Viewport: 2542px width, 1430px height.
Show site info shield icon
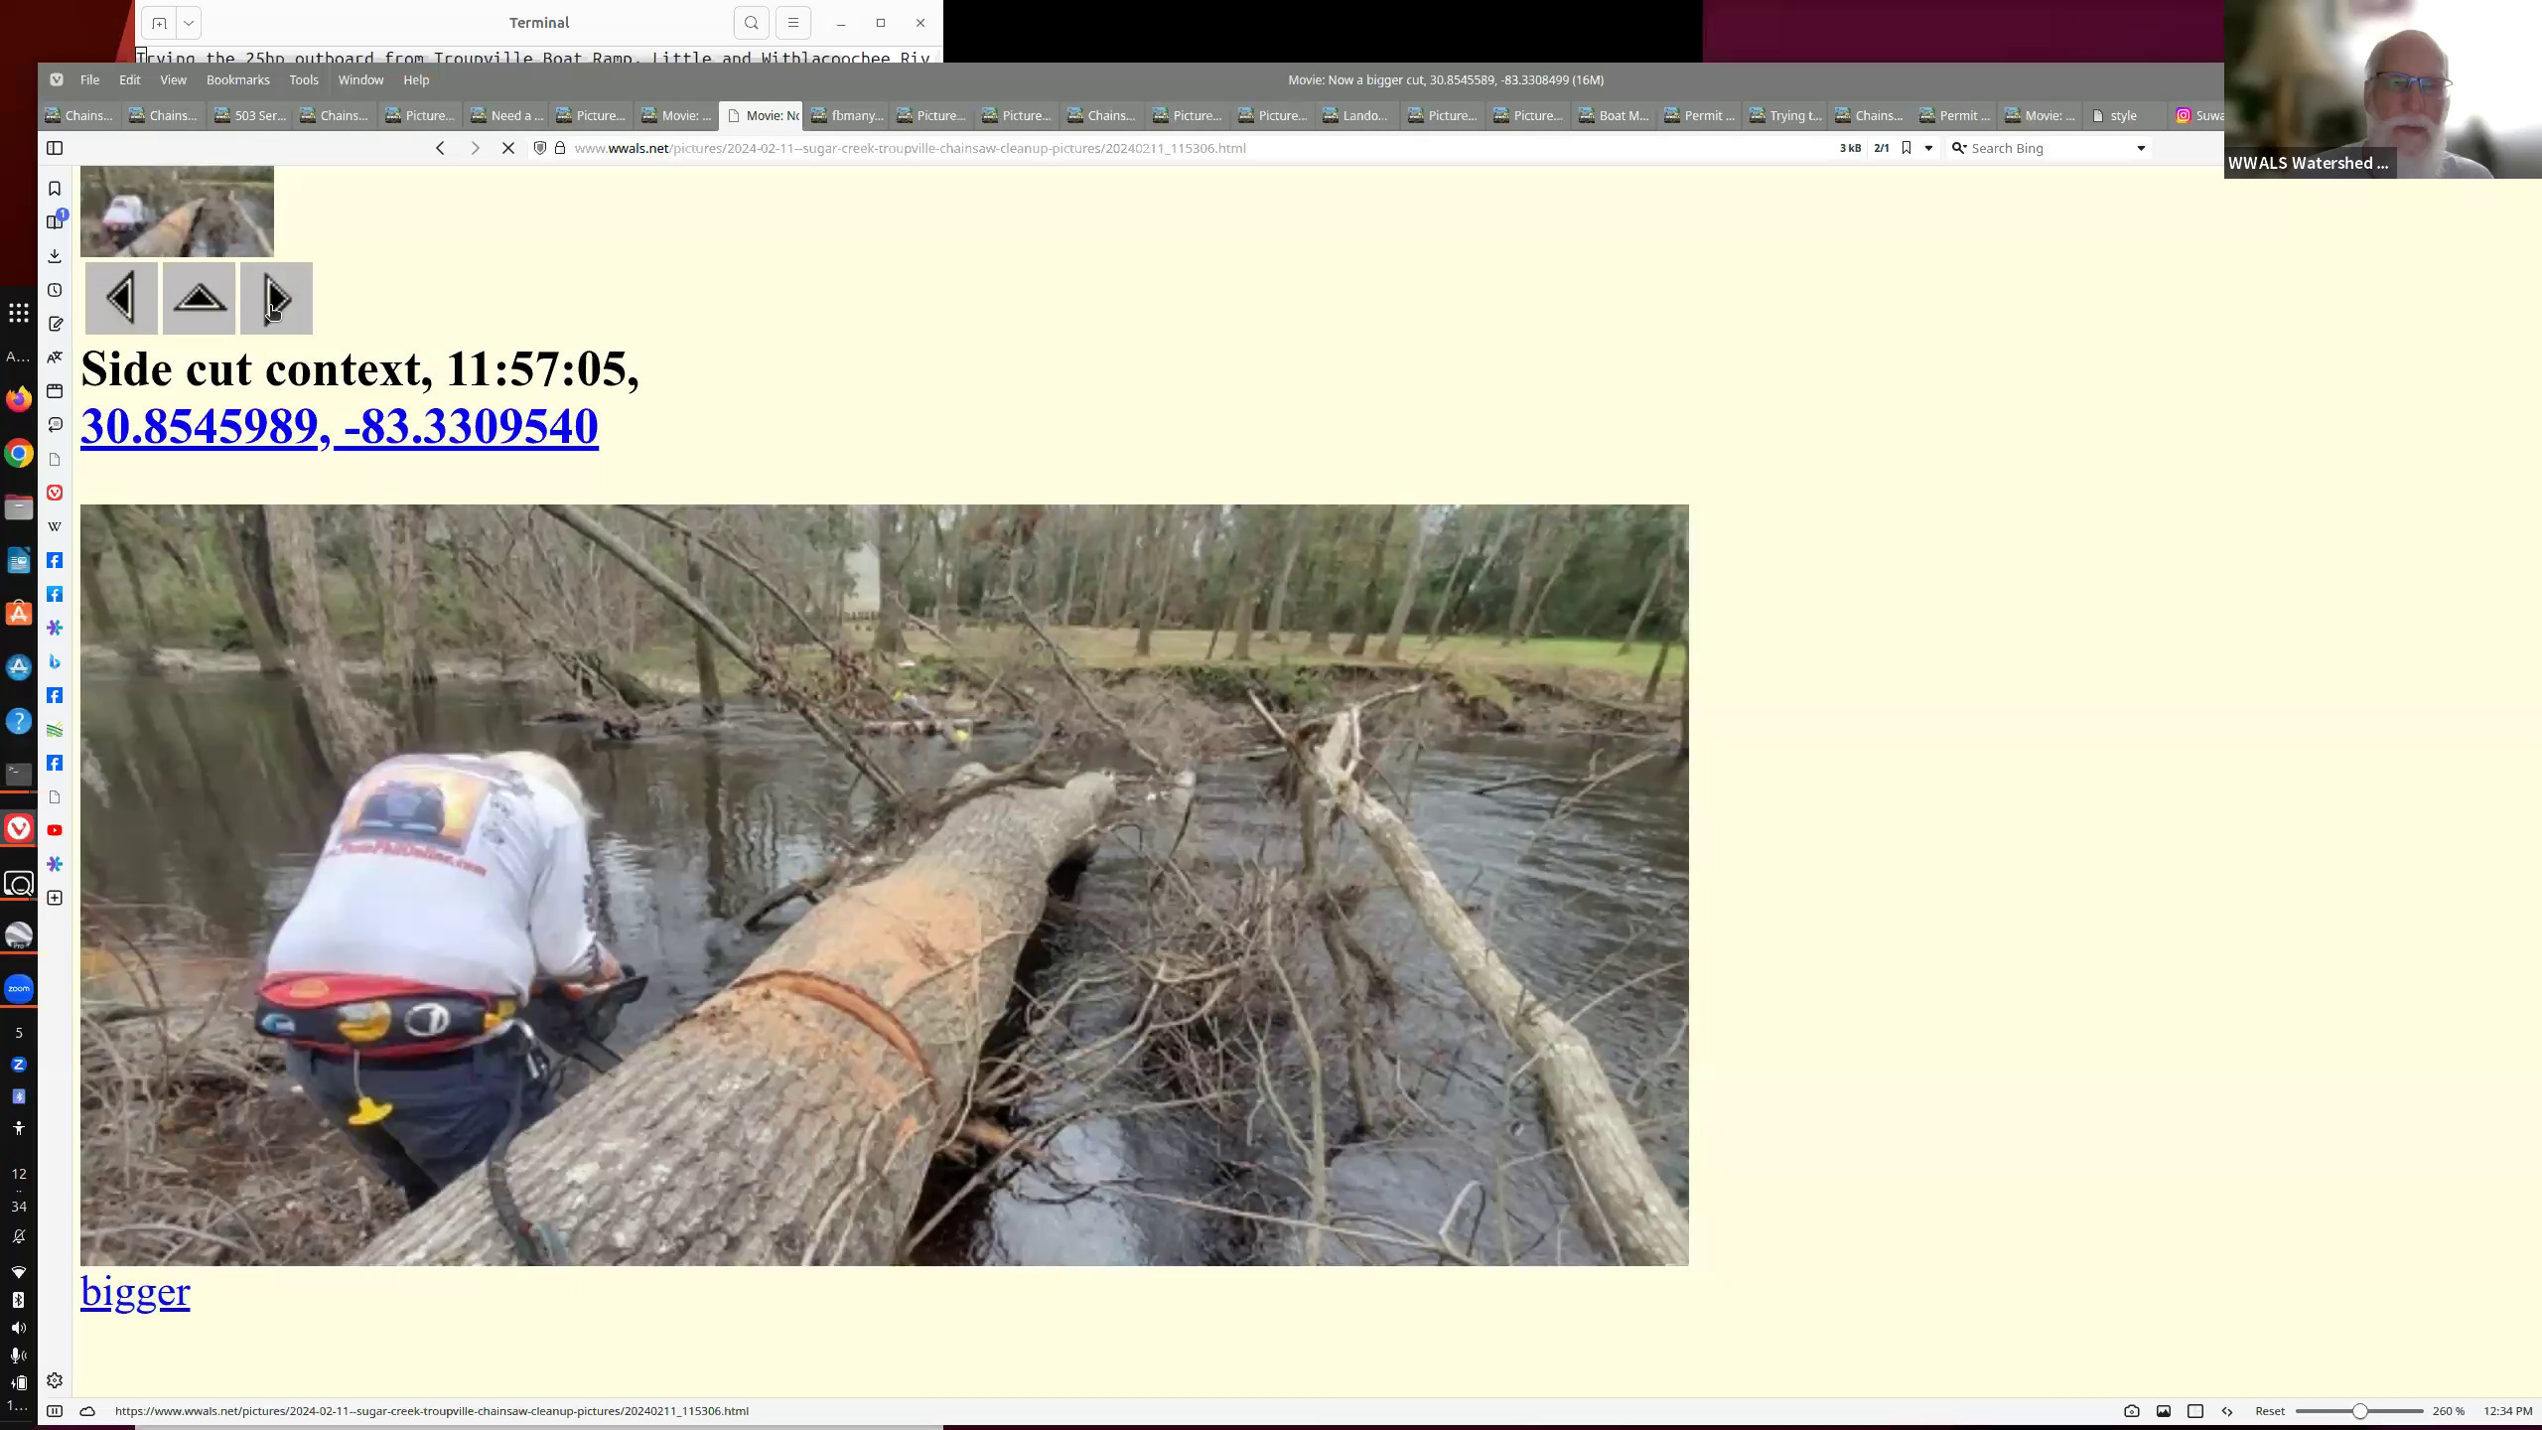(540, 148)
